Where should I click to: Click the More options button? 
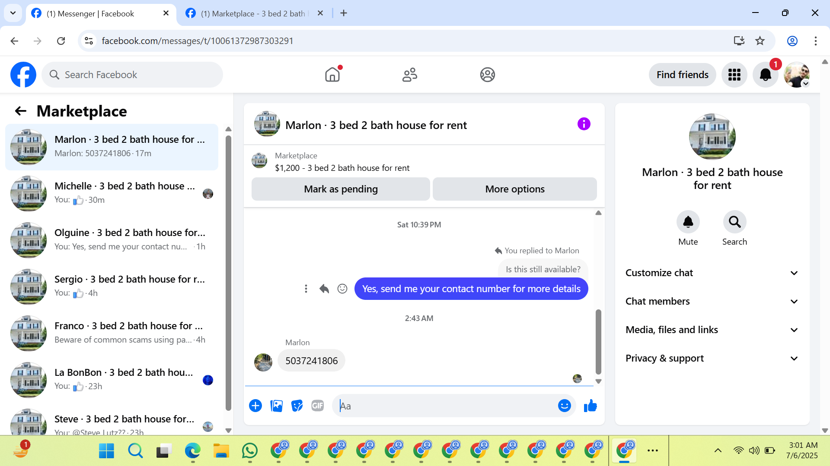click(x=514, y=189)
